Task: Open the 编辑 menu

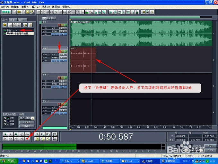Action: coord(15,7)
